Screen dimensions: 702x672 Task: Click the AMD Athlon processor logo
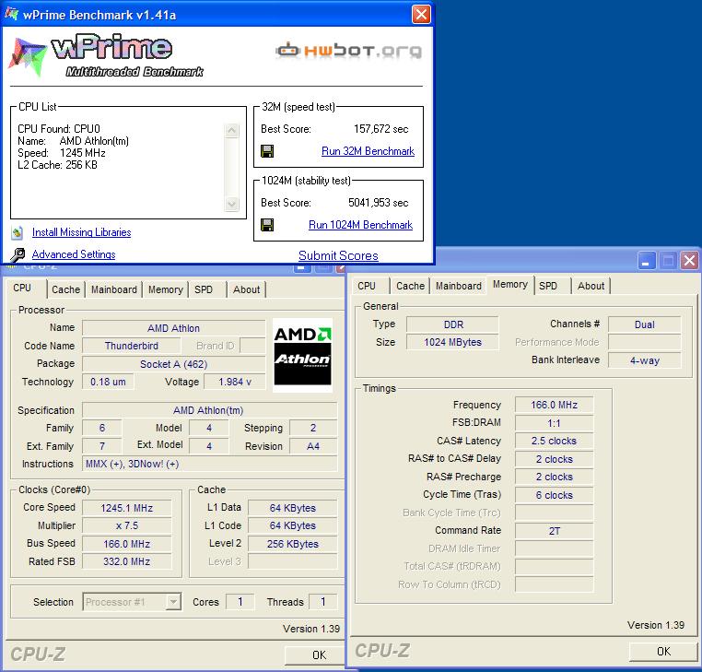coord(303,356)
